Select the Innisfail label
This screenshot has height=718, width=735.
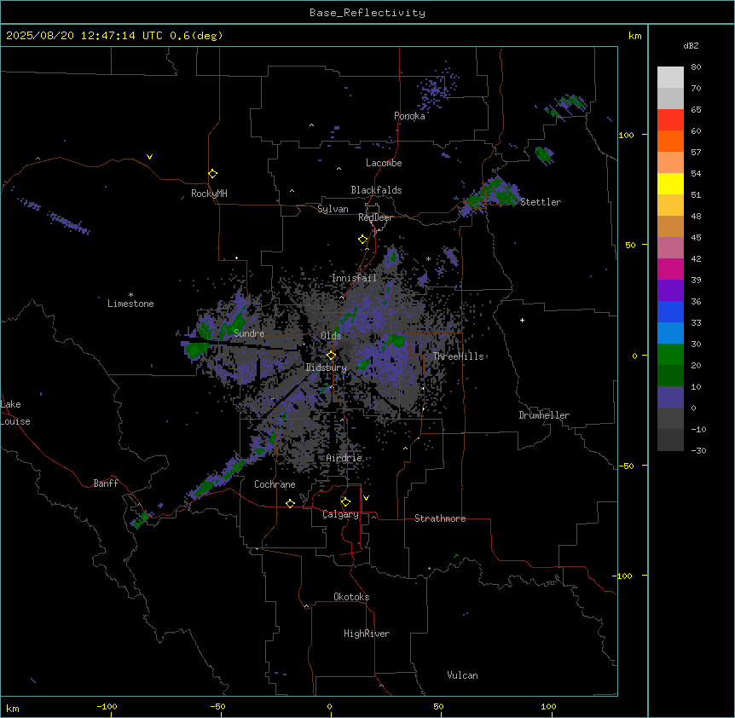[355, 278]
